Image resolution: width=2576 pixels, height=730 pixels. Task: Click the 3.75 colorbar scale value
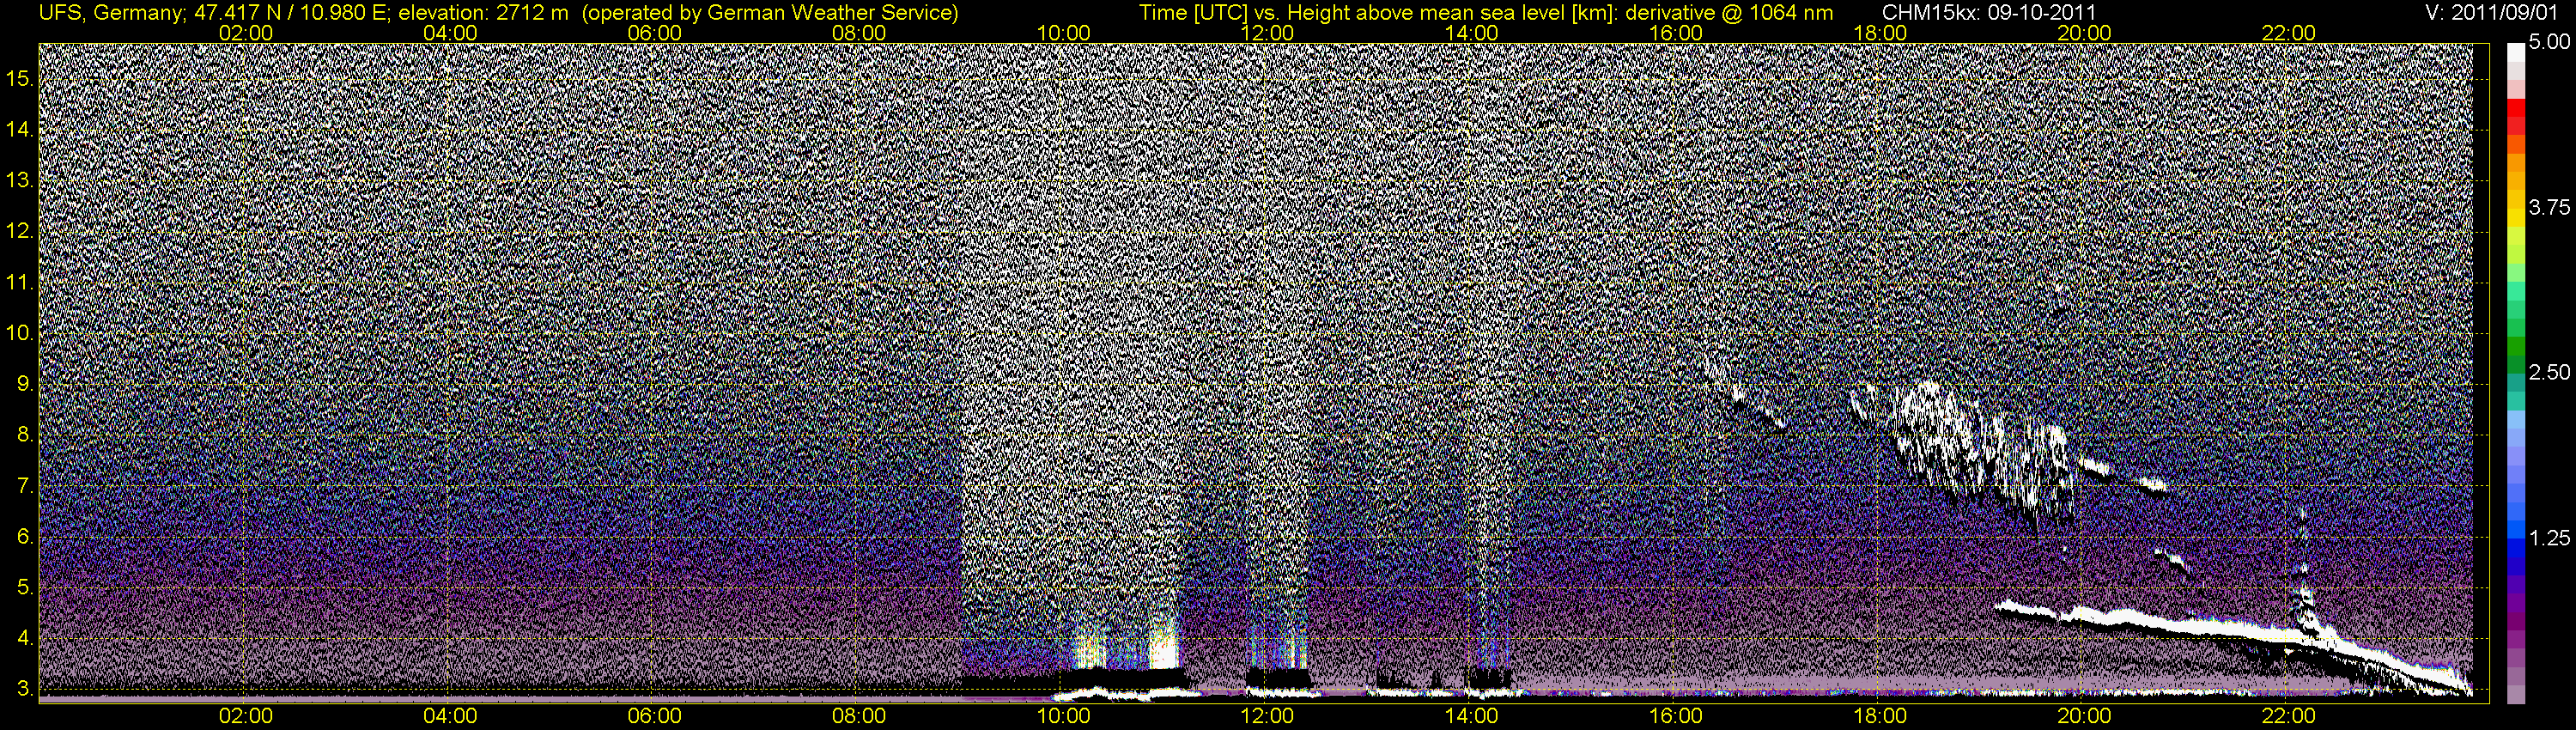(2549, 207)
